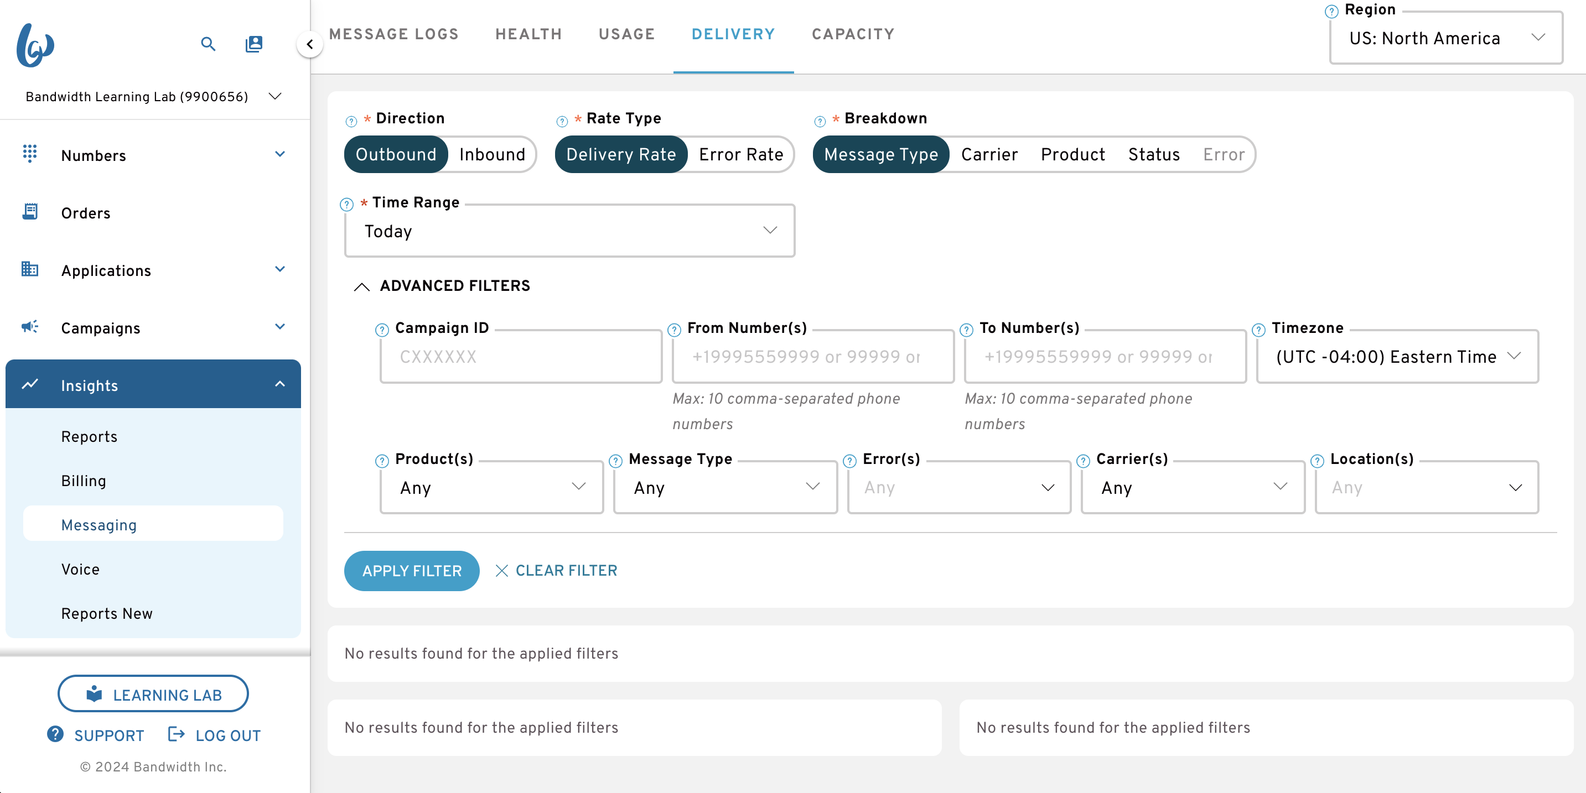
Task: Open Billing under Insights
Action: point(83,481)
